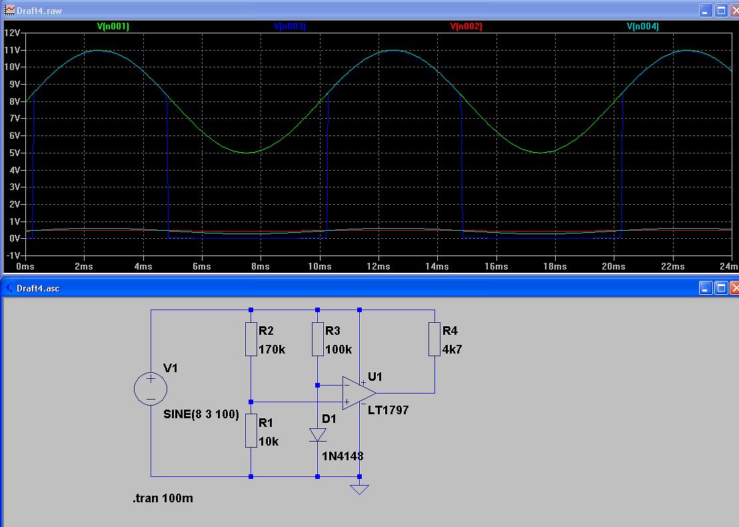
Task: Click the ground symbol
Action: coord(359,489)
